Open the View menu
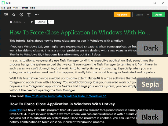Viewport: 168px width, 126px height. point(16,8)
